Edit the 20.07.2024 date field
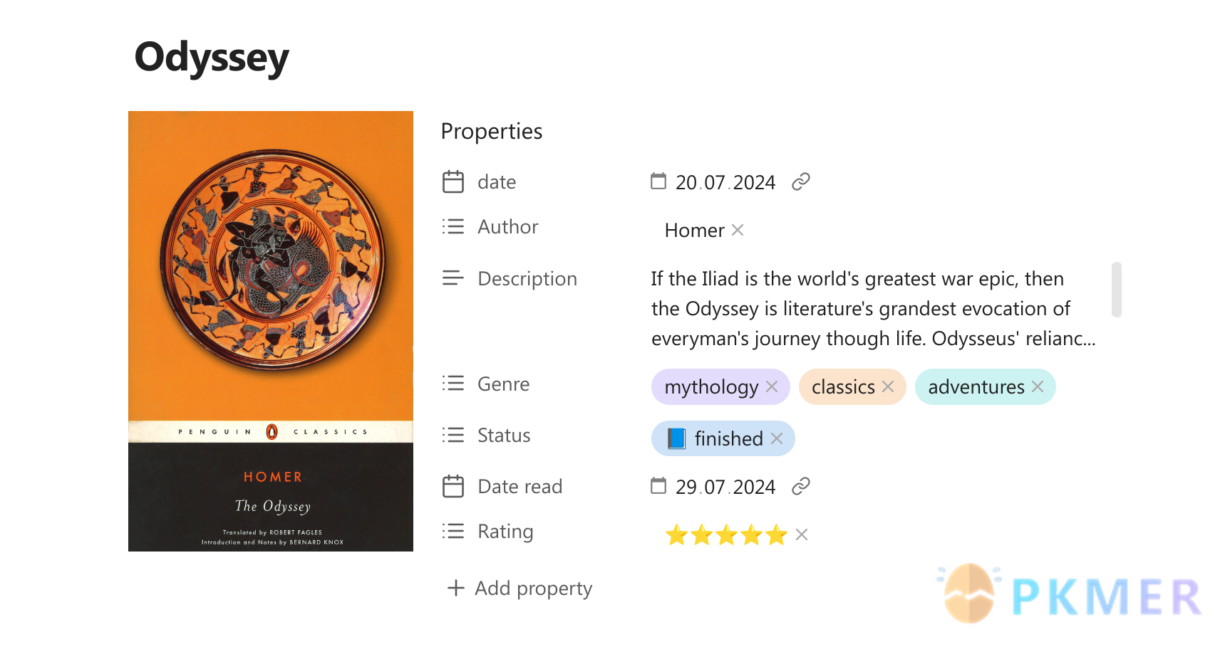The image size is (1225, 654). 725,183
